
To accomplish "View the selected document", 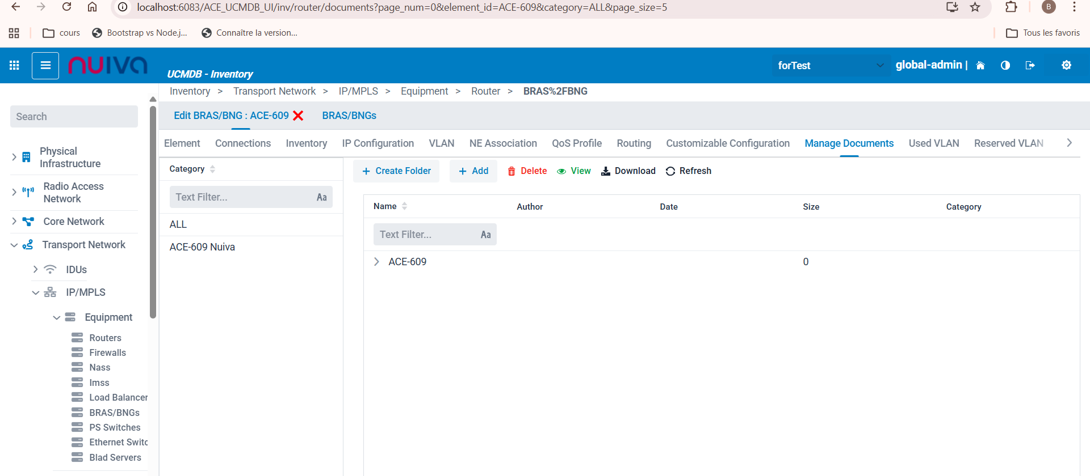I will 573,171.
